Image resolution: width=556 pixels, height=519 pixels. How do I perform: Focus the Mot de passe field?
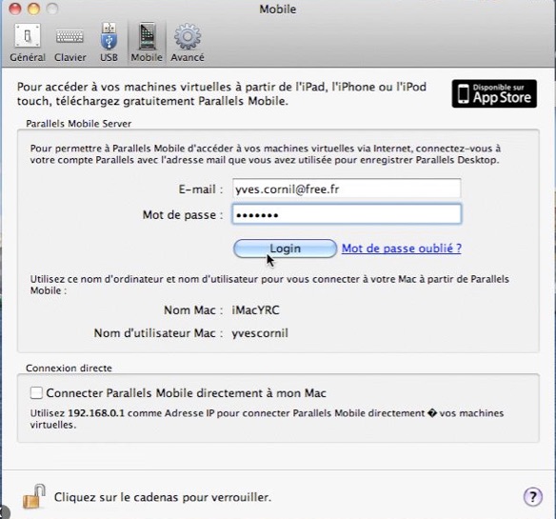click(347, 214)
